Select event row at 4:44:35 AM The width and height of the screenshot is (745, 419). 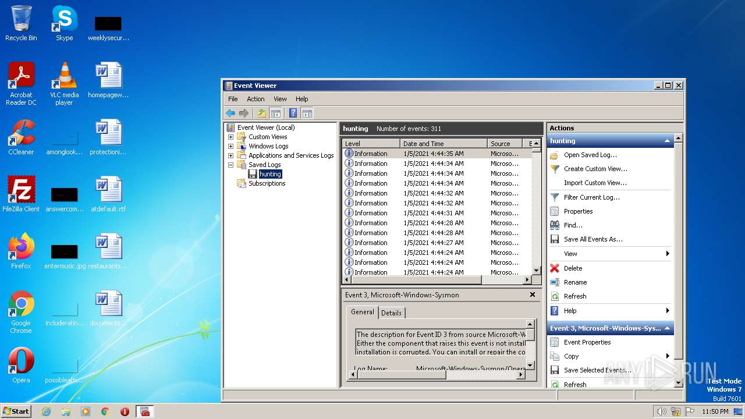pyautogui.click(x=437, y=154)
